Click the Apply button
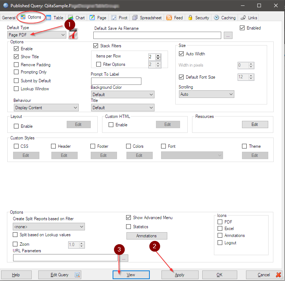The width and height of the screenshot is (285, 281). pos(180,275)
